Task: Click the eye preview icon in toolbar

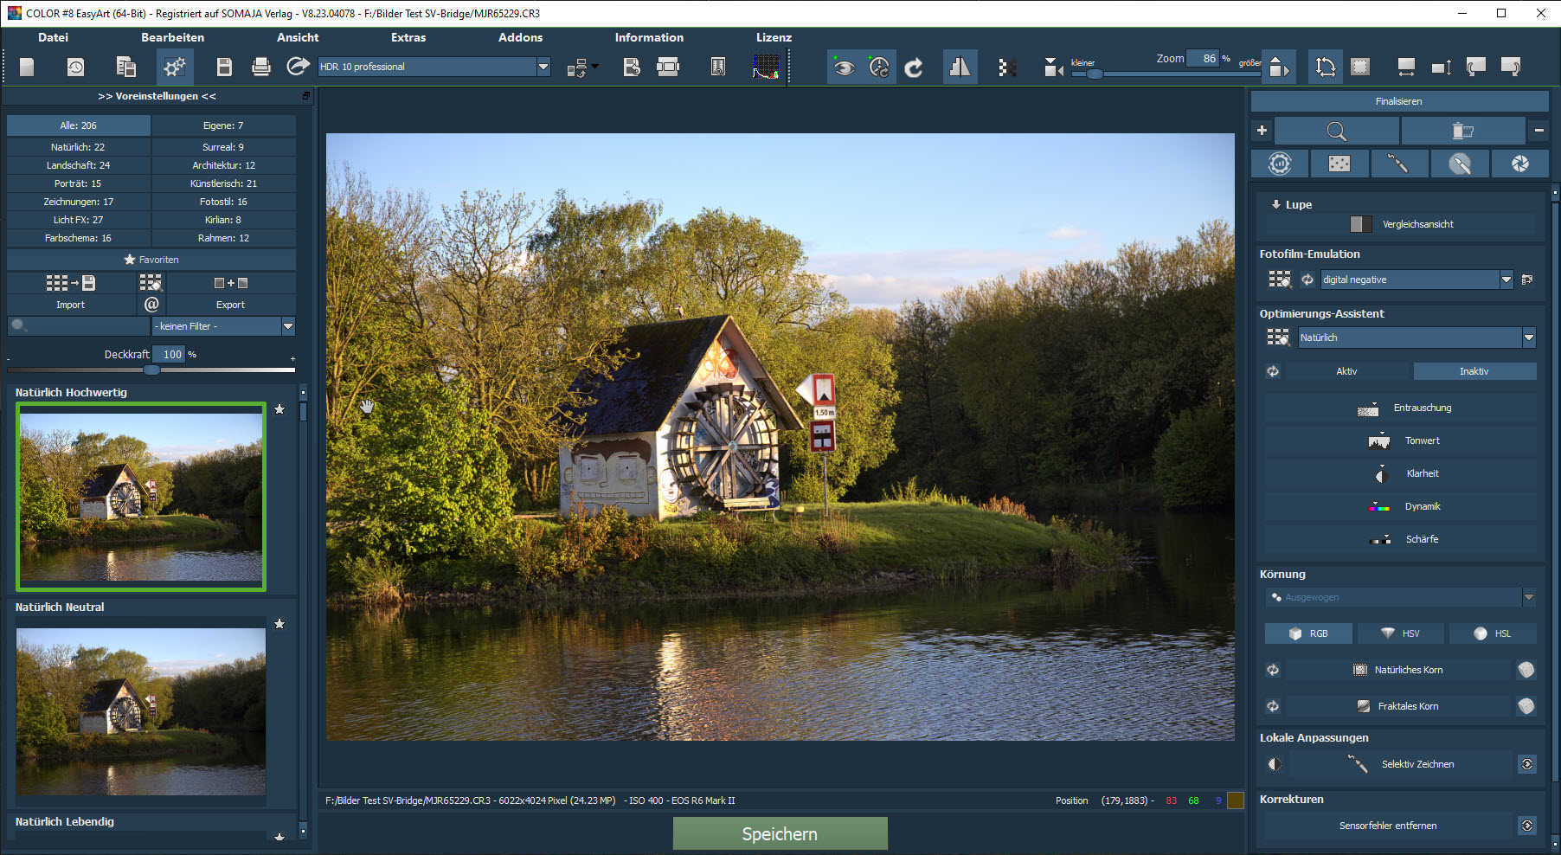Action: click(844, 67)
